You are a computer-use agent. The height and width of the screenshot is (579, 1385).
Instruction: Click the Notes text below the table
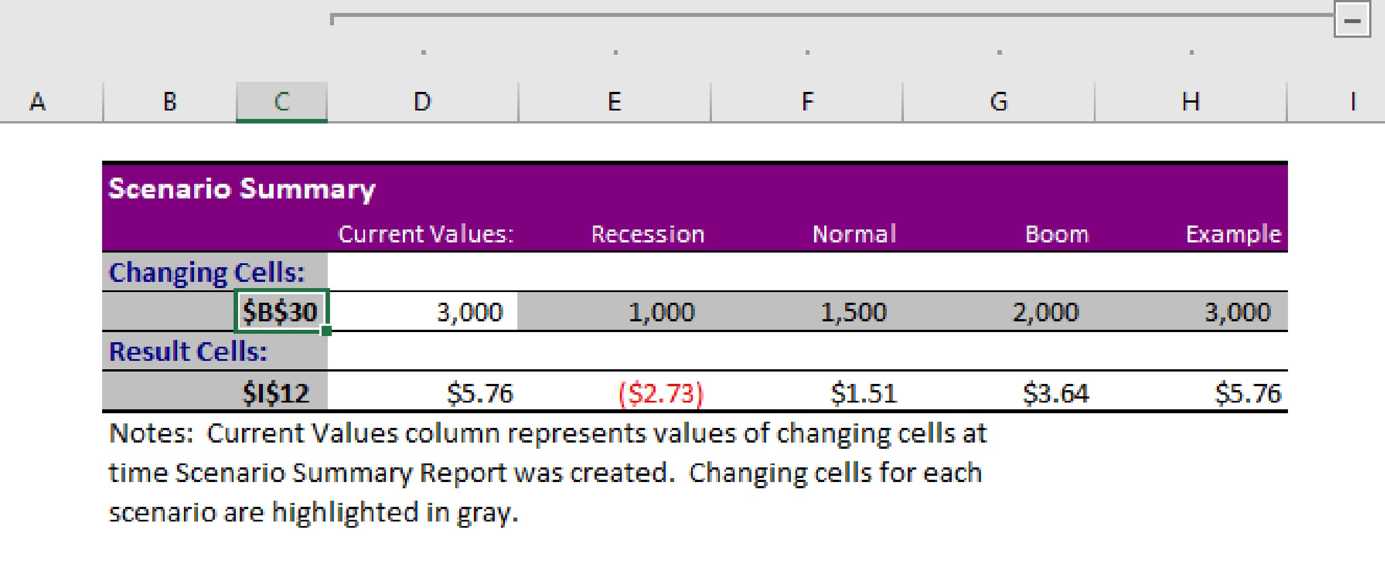[547, 472]
